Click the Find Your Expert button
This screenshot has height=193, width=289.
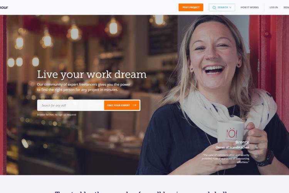[122, 105]
